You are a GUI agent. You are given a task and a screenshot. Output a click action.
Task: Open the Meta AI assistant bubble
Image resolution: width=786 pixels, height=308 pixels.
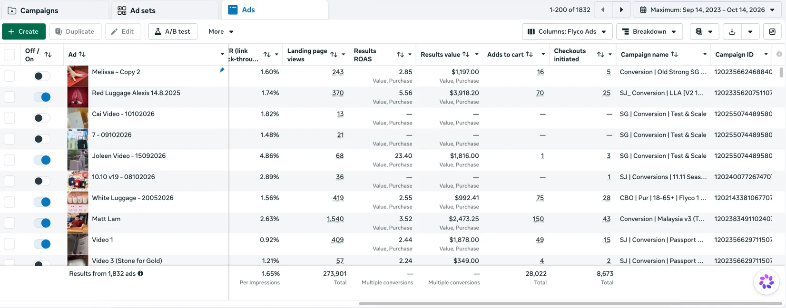pos(766,282)
